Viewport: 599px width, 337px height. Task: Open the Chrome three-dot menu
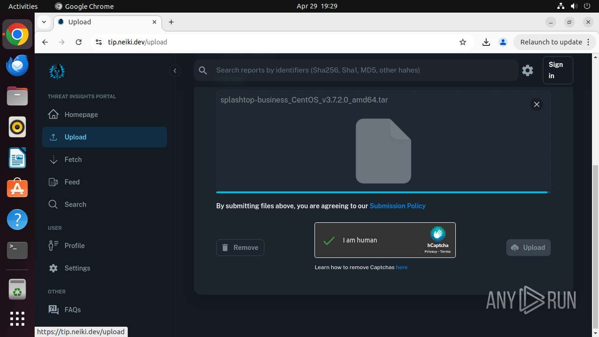(588, 42)
